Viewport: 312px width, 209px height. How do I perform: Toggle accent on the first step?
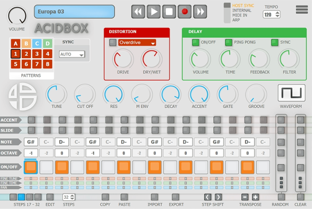pos(31,120)
